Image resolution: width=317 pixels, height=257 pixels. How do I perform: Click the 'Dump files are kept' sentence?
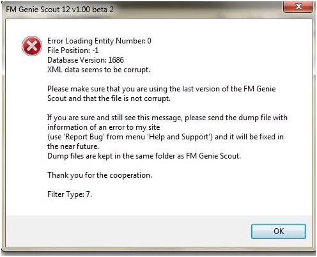[144, 156]
